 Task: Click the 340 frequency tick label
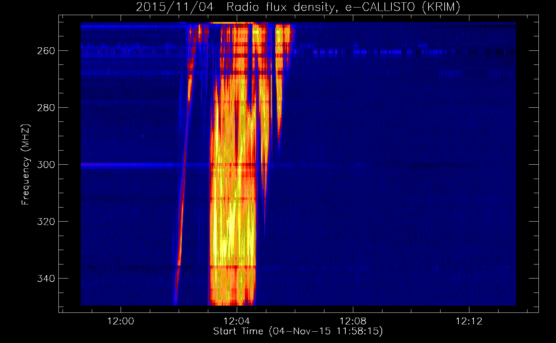click(x=46, y=279)
